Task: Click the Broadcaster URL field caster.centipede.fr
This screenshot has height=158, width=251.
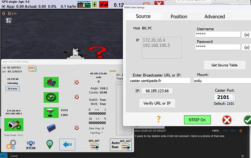Action: coord(160,80)
